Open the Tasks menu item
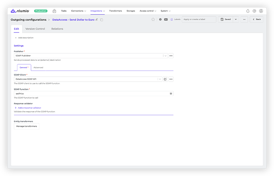 point(64,11)
